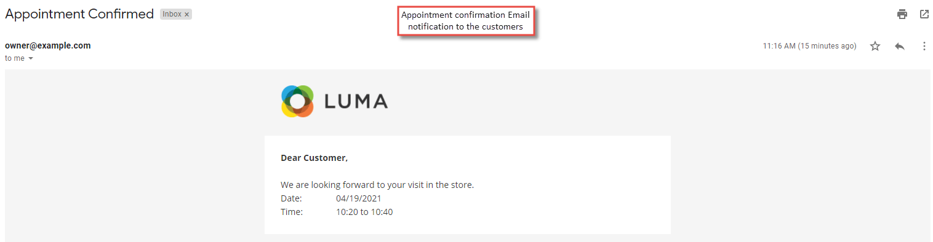Click the LUMA logo in email
This screenshot has width=933, height=242.
coord(334,101)
